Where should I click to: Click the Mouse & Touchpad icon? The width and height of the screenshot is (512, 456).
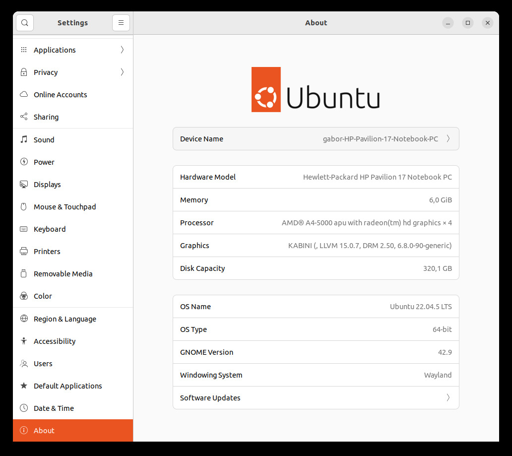click(x=23, y=206)
